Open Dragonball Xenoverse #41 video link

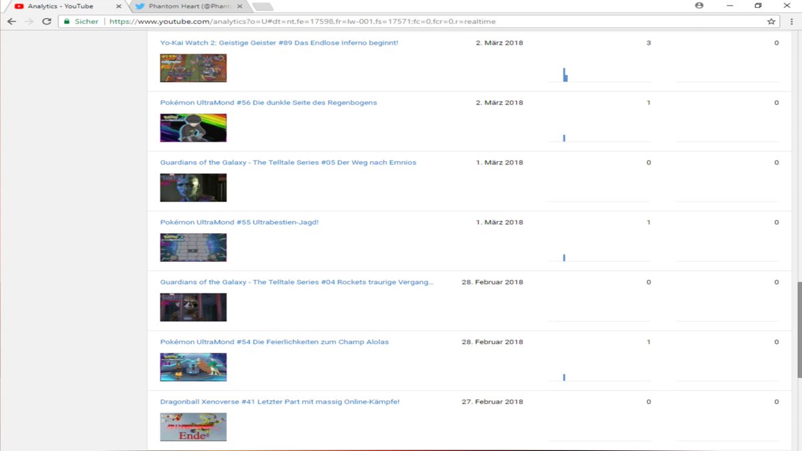coord(280,402)
